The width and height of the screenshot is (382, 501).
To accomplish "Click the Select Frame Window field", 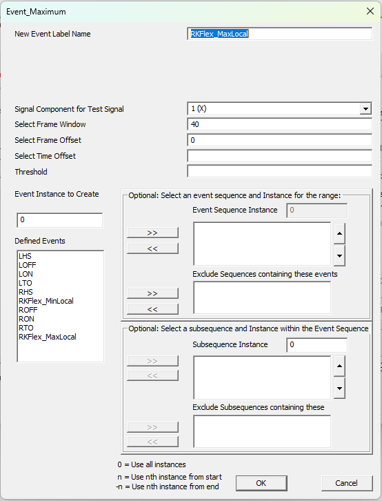I will 279,124.
